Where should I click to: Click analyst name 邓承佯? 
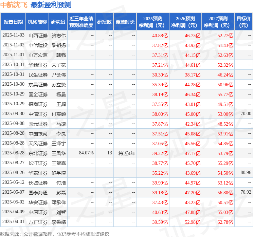(x=58, y=202)
